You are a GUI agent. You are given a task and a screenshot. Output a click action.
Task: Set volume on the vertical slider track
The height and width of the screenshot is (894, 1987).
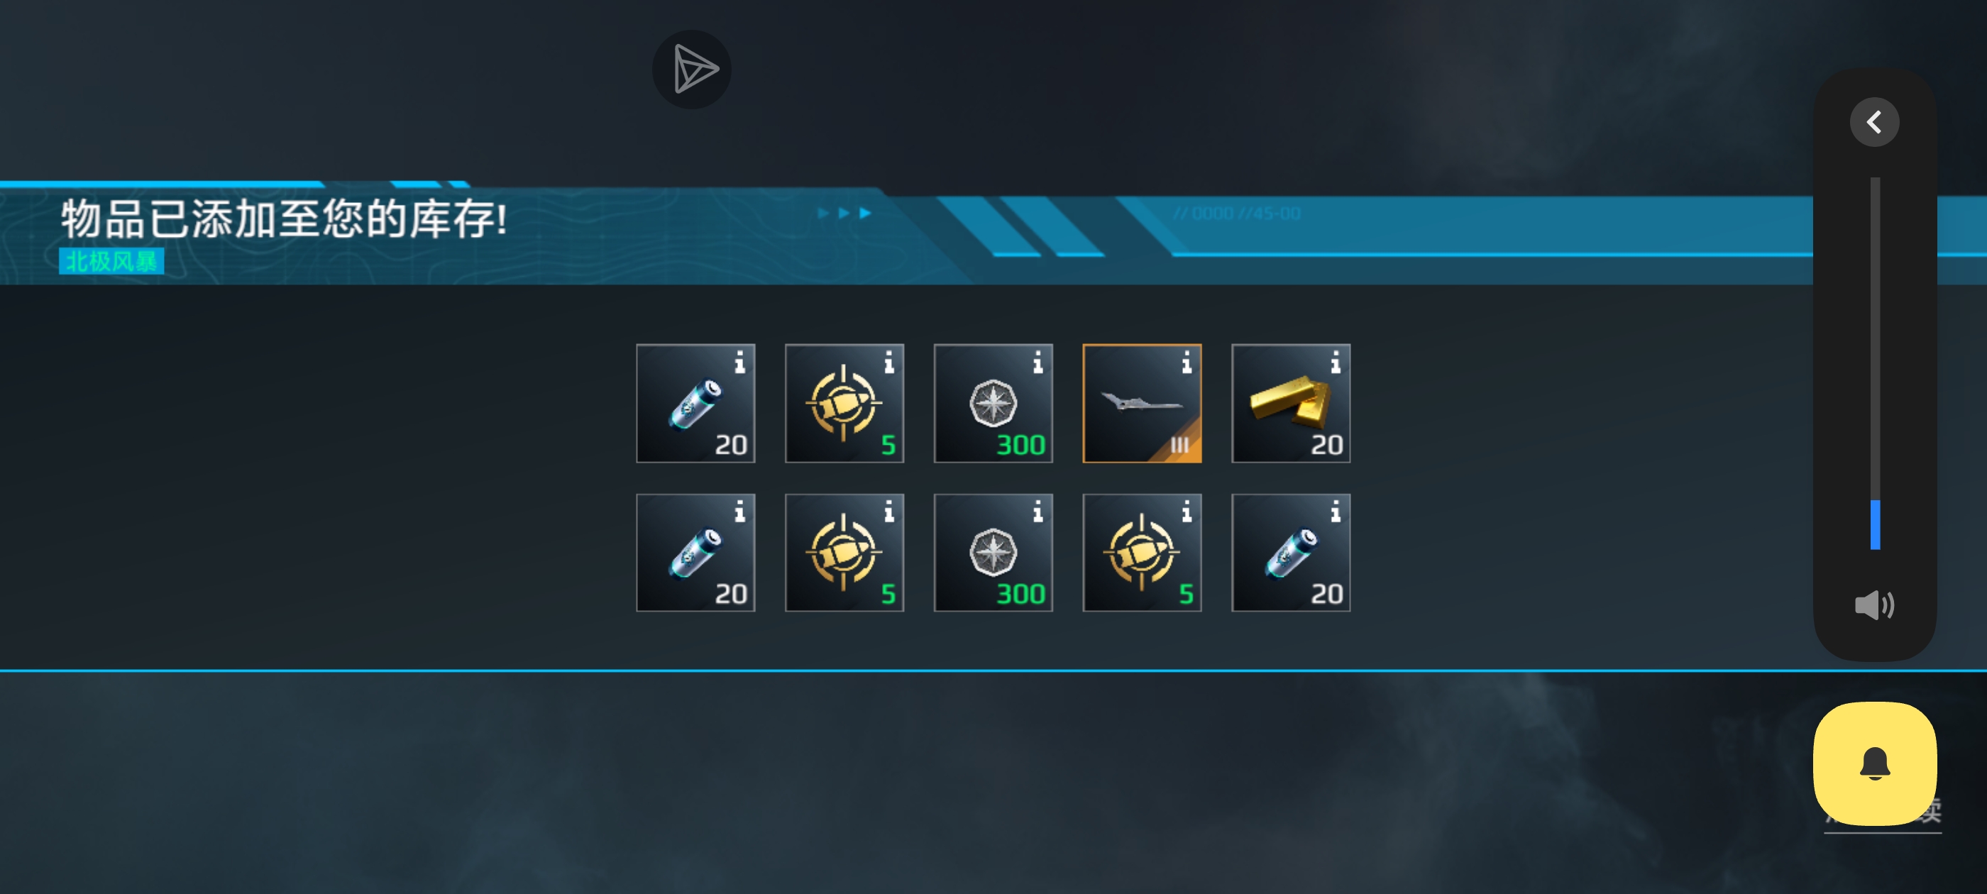click(x=1875, y=363)
